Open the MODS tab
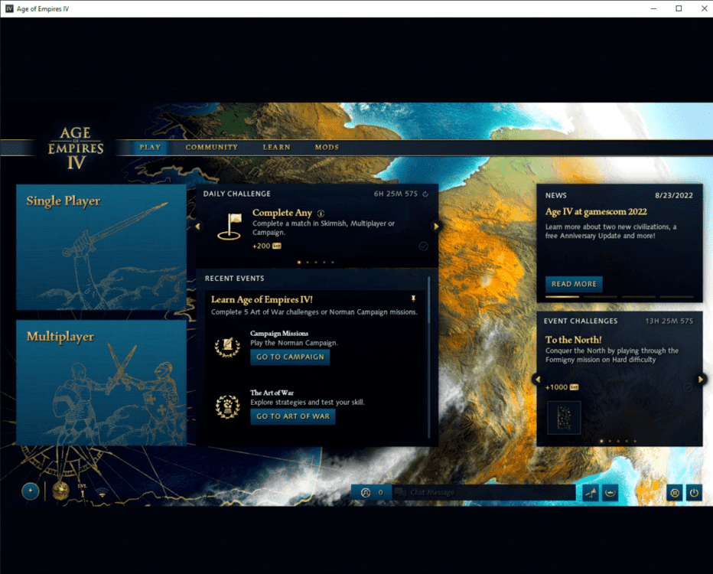The width and height of the screenshot is (713, 574). coord(327,148)
